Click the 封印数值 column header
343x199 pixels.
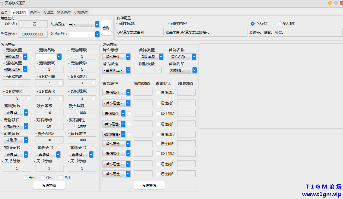[x=185, y=83]
